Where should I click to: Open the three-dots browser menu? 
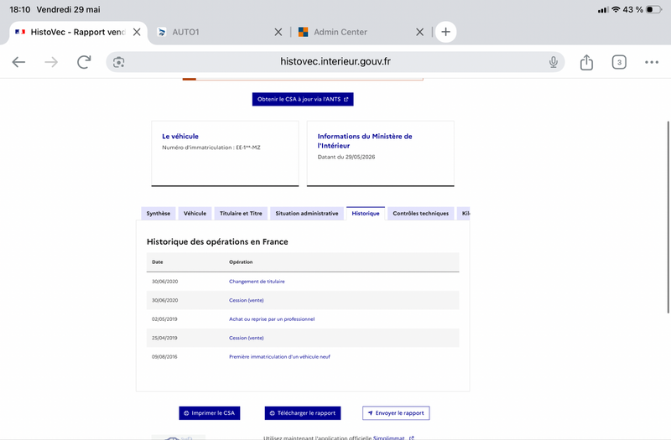[652, 62]
